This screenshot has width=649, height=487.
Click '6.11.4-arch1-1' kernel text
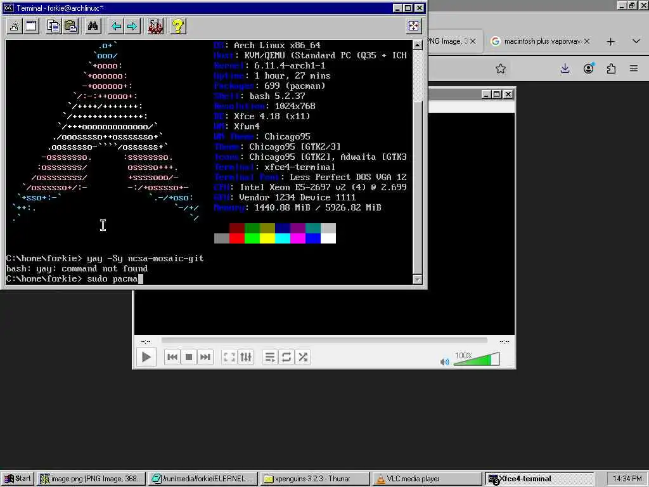click(x=290, y=65)
